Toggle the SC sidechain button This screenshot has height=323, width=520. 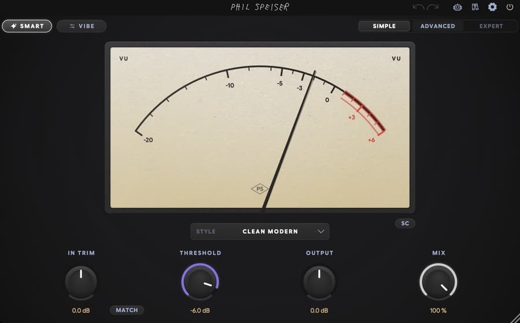[x=405, y=223]
